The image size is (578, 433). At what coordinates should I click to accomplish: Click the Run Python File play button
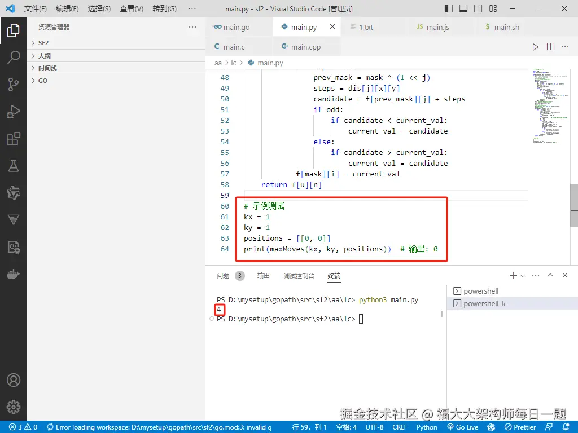[535, 47]
